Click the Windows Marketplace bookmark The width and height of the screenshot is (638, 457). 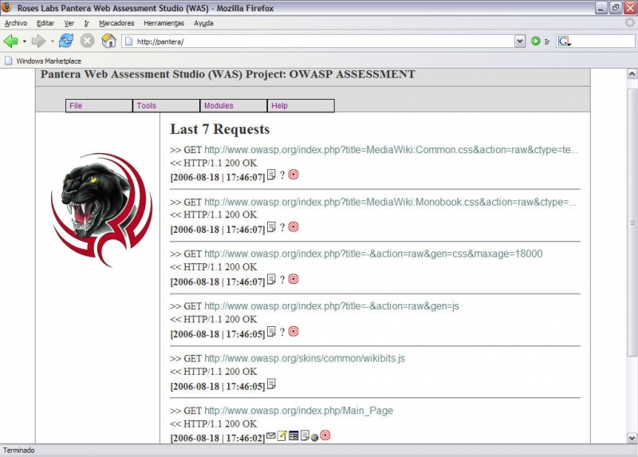coord(42,61)
